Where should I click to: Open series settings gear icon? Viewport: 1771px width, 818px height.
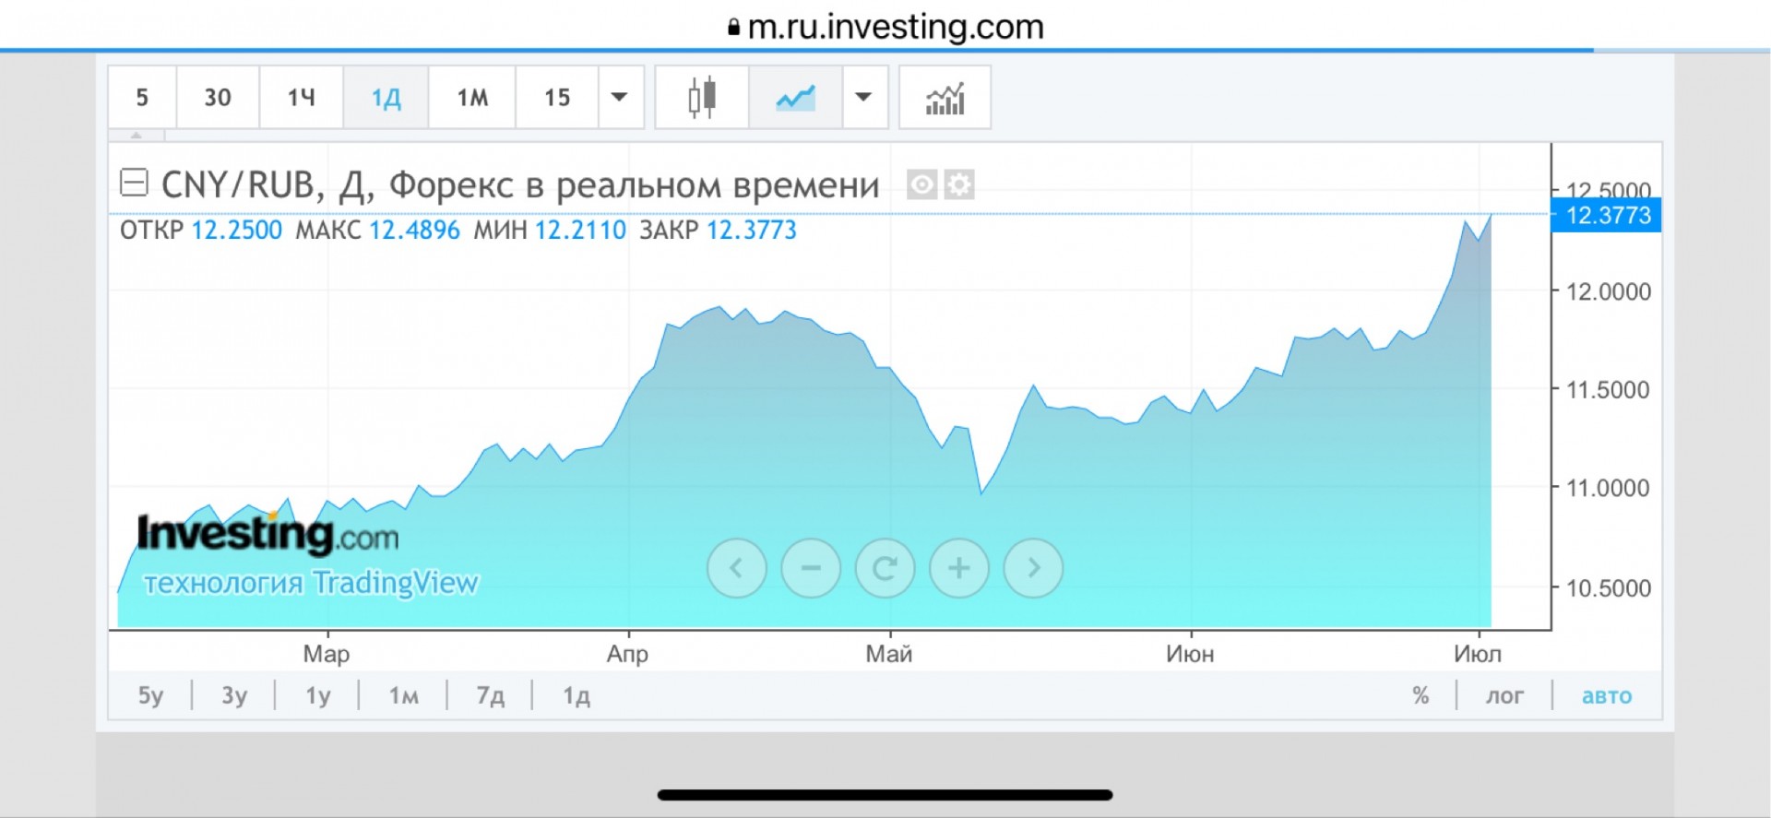(959, 185)
